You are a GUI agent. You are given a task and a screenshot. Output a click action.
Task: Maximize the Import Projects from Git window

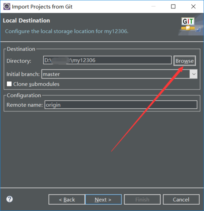pyautogui.click(x=173, y=6)
